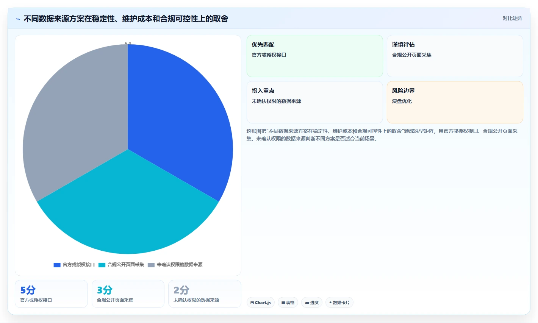This screenshot has height=323, width=538.
Task: Click the sparkle icon in 数据卡片 chip
Action: click(x=330, y=303)
